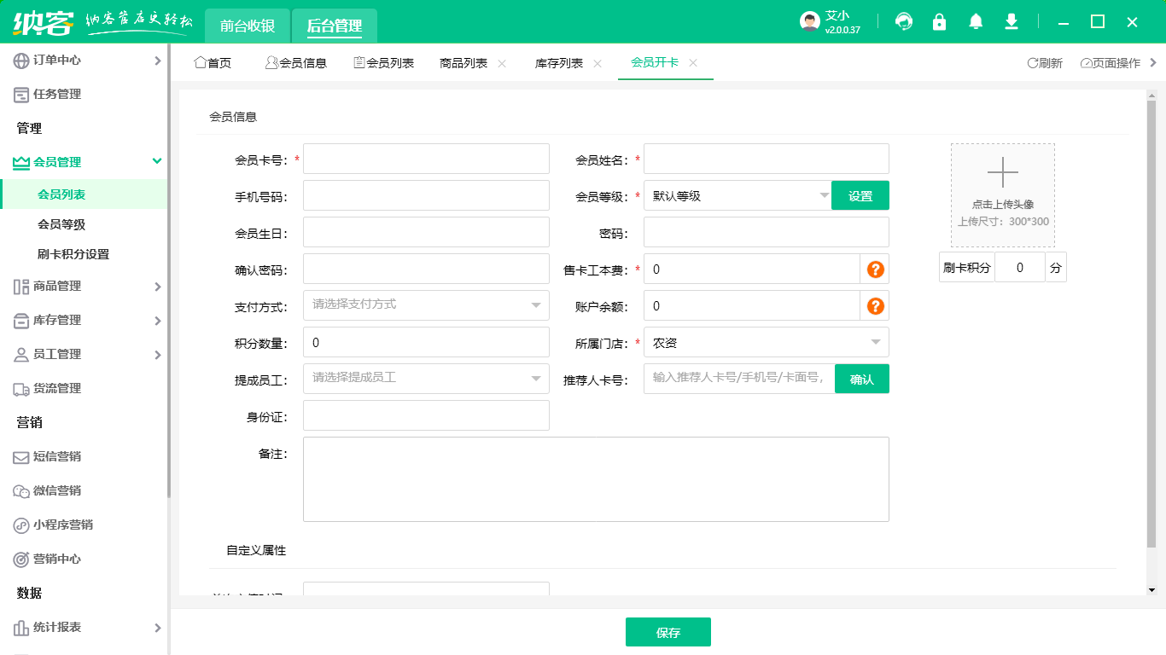Screen dimensions: 1166x655
Task: Click the 设置 button beside member level
Action: (x=860, y=194)
